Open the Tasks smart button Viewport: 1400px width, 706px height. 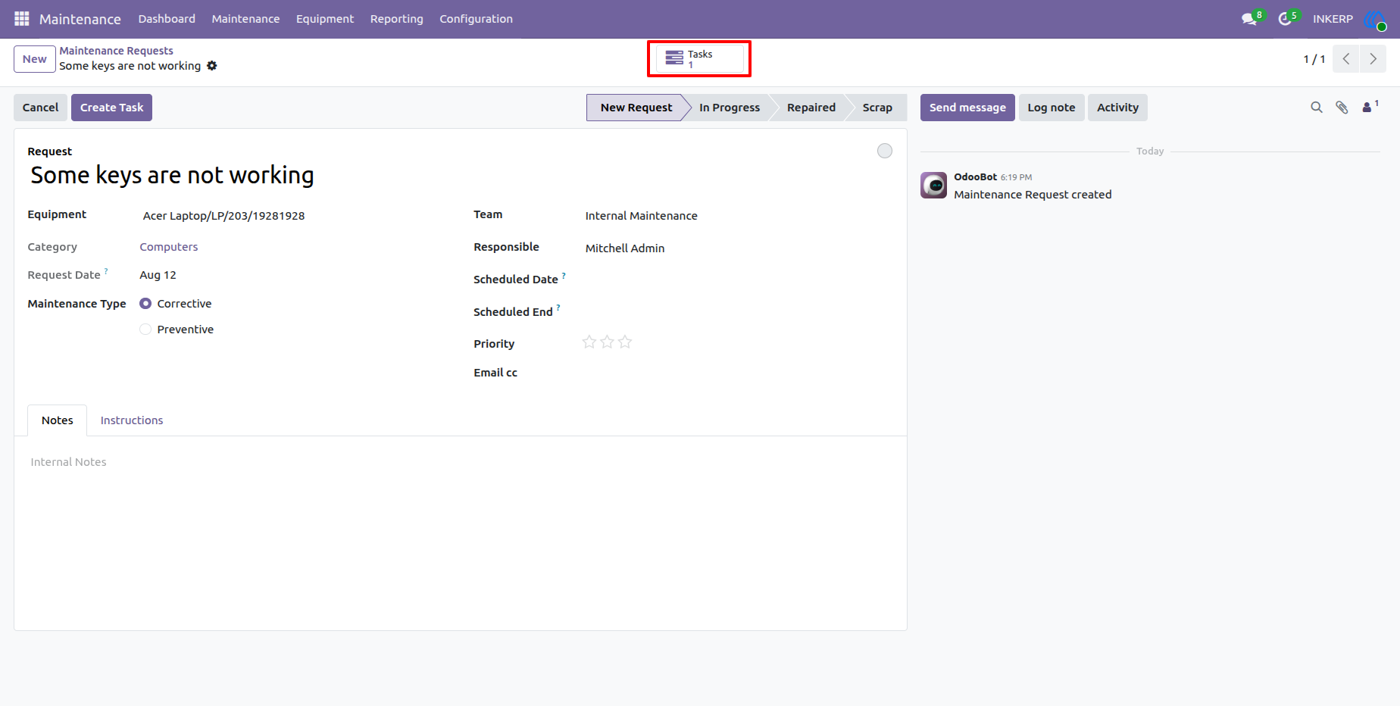coord(699,59)
